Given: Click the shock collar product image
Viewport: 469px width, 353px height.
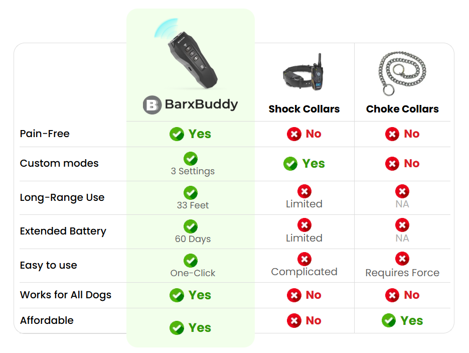Looking at the screenshot, I should (303, 72).
